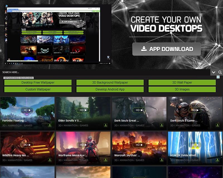This screenshot has height=178, width=223.
Task: Open Custom Wallpaper sponsored link
Action: (x=38, y=90)
